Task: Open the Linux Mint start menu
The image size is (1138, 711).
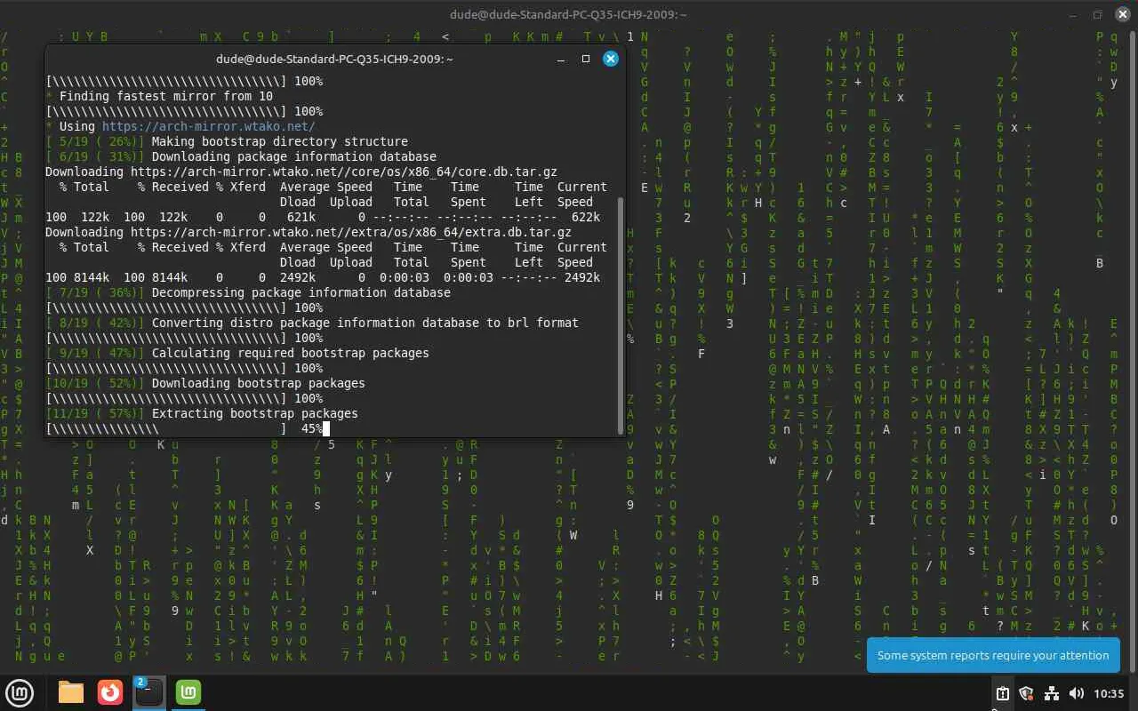Action: coord(20,691)
